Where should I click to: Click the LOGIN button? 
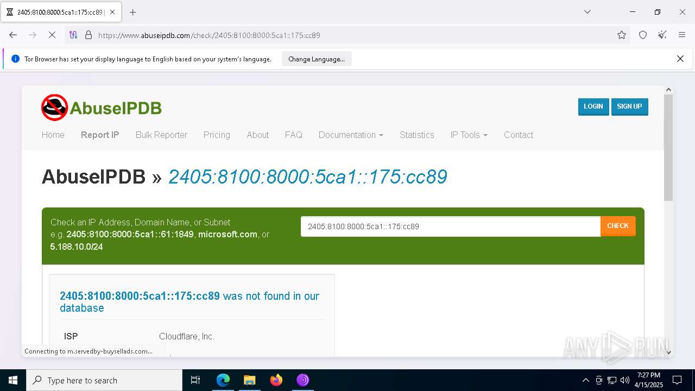click(593, 106)
